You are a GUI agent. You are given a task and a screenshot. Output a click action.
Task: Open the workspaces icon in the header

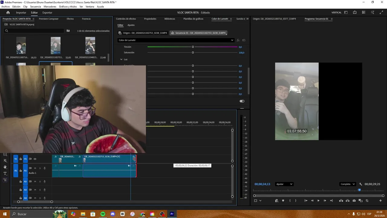[x=346, y=12]
